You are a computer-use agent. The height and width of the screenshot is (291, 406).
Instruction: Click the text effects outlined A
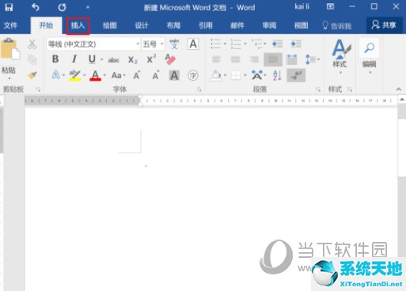(x=55, y=75)
